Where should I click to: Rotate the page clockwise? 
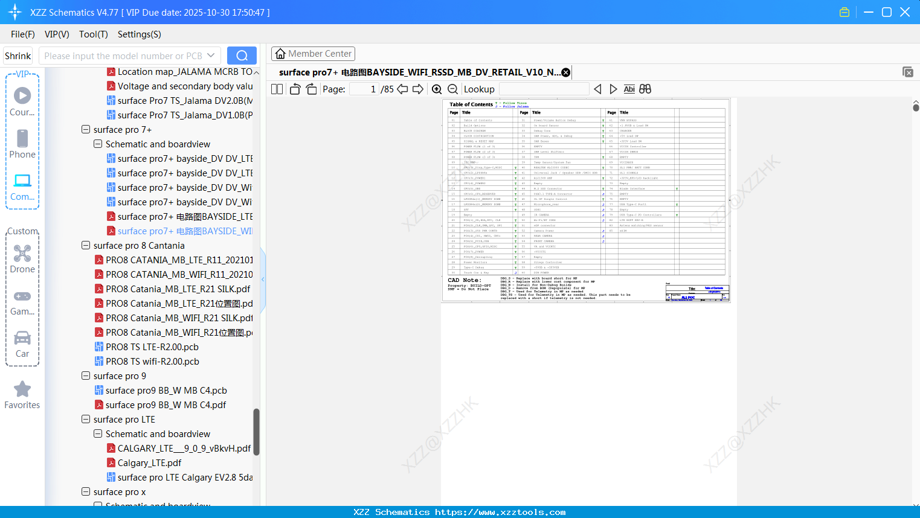point(312,89)
